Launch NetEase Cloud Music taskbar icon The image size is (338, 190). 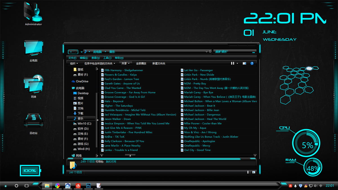pyautogui.click(x=78, y=186)
